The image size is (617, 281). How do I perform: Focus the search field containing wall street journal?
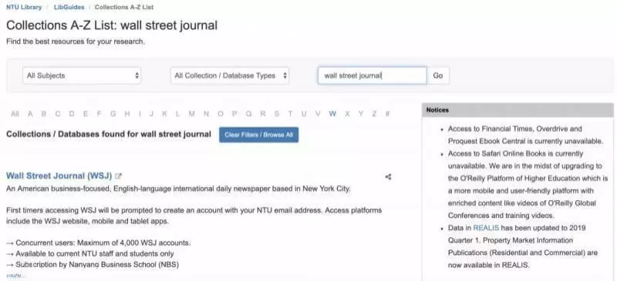tap(373, 75)
